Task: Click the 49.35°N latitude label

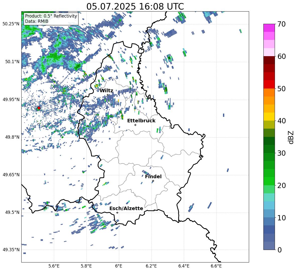Action: [x=11, y=250]
